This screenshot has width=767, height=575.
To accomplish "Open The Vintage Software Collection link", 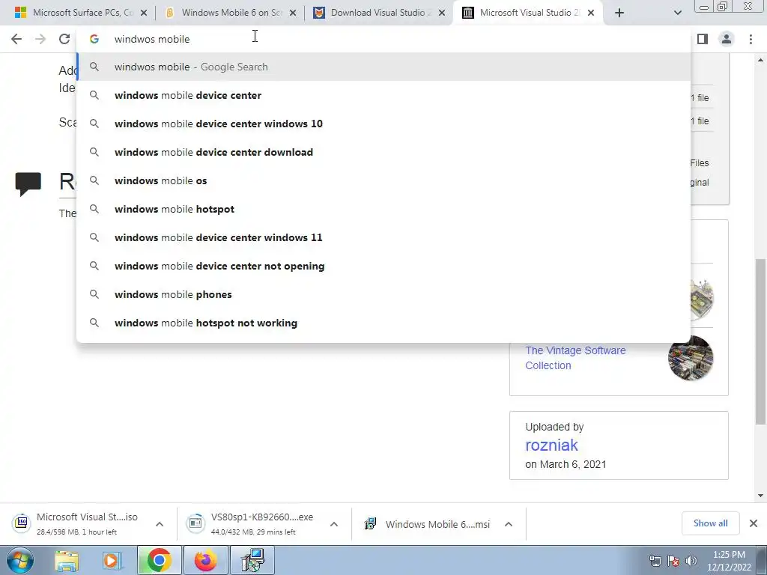I will coord(575,358).
